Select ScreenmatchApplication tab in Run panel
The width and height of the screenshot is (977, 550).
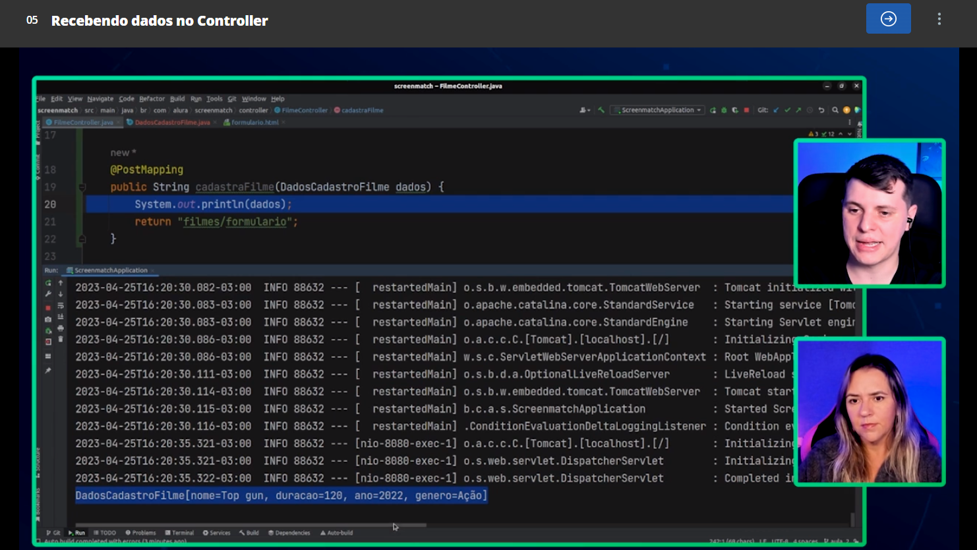[111, 270]
